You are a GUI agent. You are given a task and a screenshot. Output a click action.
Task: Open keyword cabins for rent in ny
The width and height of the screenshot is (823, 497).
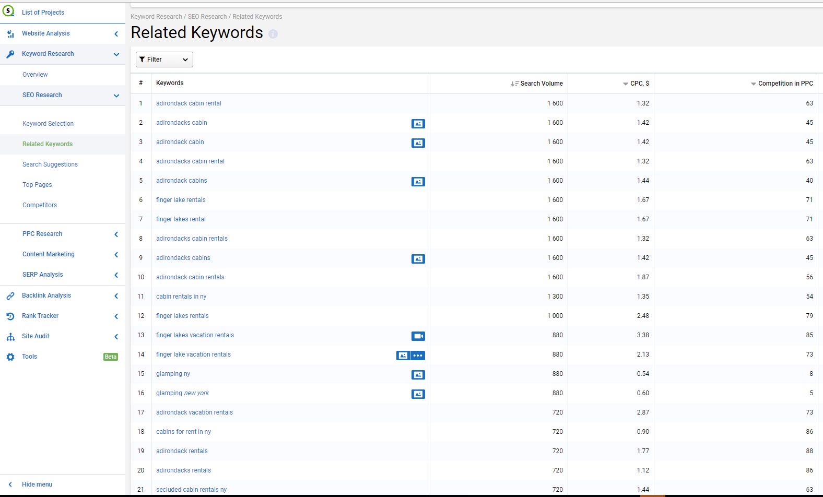pyautogui.click(x=183, y=432)
